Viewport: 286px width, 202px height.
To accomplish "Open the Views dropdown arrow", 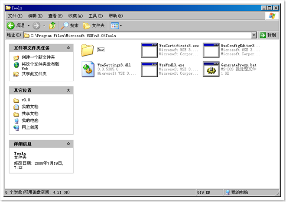I will click(121, 26).
